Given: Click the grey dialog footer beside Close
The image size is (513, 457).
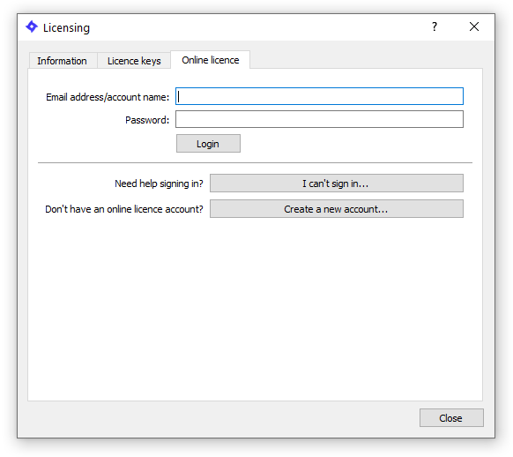Looking at the screenshot, I should (216, 419).
